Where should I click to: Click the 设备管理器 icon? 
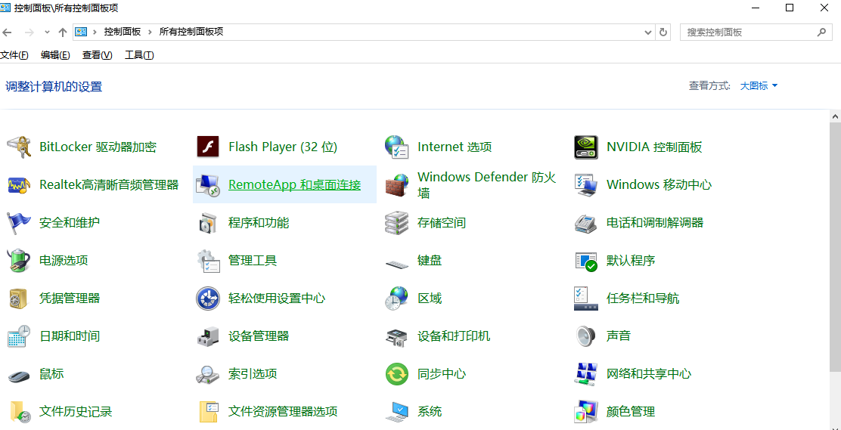pyautogui.click(x=208, y=336)
